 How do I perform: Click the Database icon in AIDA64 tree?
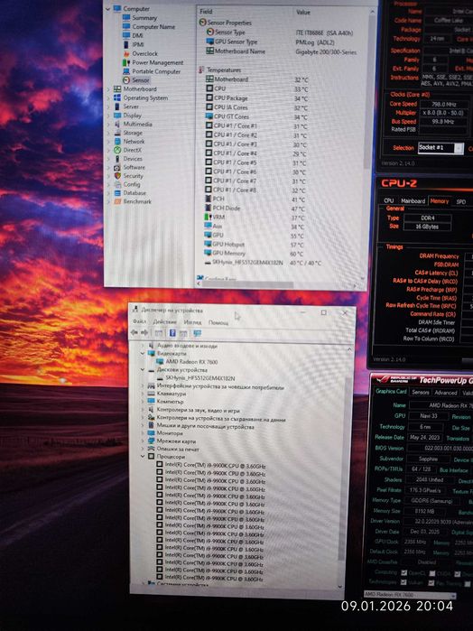(117, 193)
